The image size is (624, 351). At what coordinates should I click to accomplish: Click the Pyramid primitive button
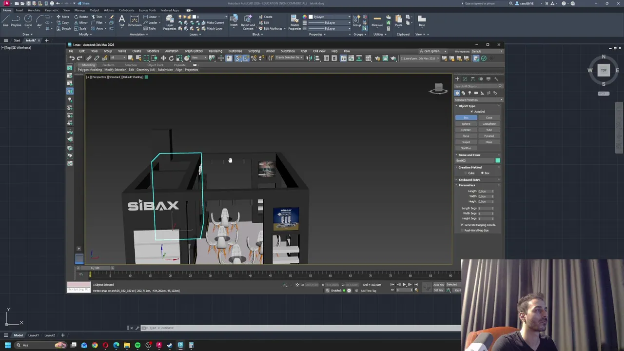point(489,136)
